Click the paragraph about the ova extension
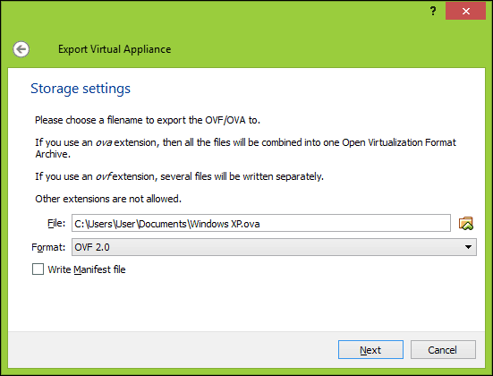The image size is (493, 376). (245, 149)
